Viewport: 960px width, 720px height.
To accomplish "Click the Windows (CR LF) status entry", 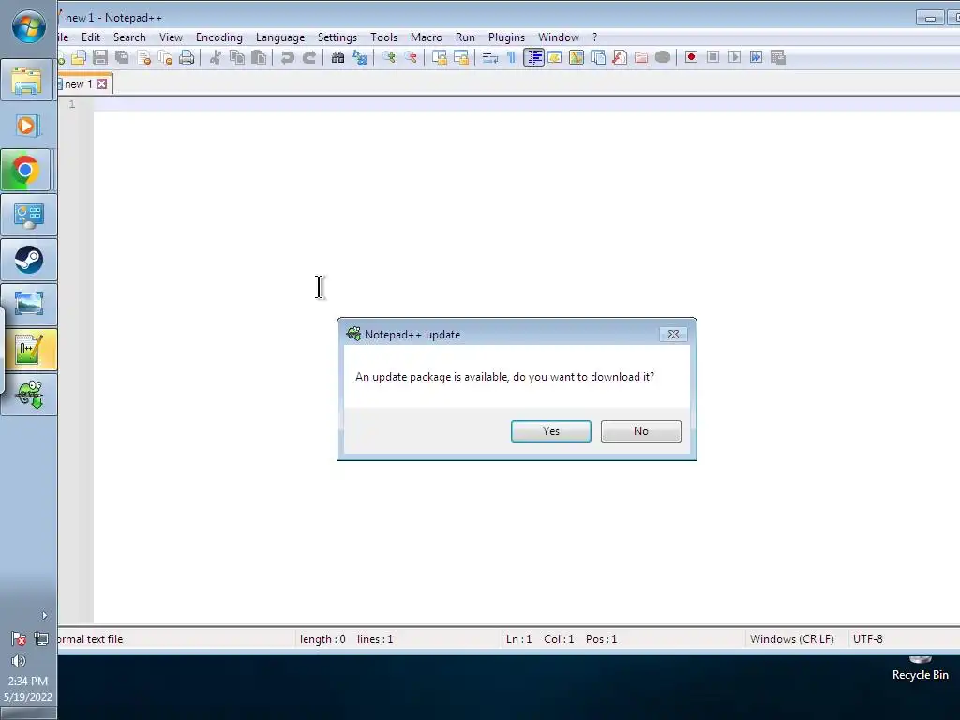I will (791, 639).
